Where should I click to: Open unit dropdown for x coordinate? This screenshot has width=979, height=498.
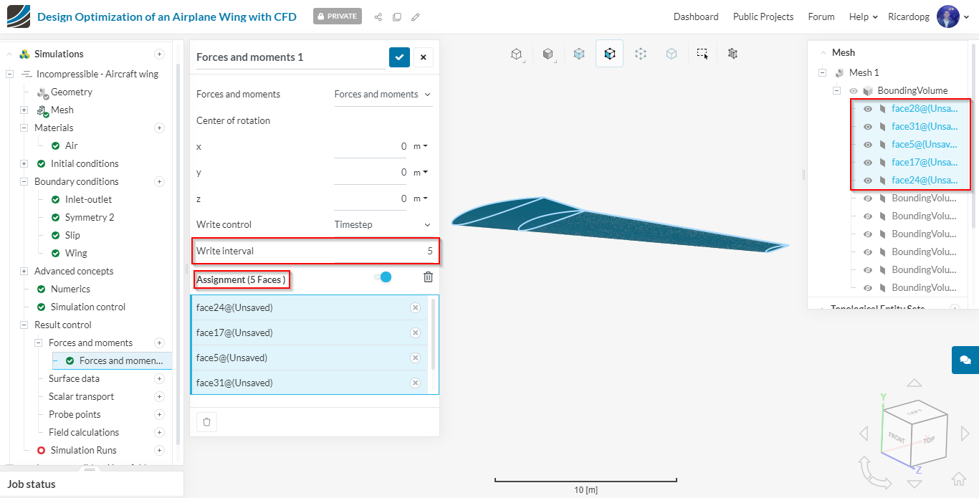click(421, 146)
